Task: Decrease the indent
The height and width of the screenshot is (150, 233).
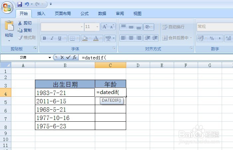Action: 147,38
